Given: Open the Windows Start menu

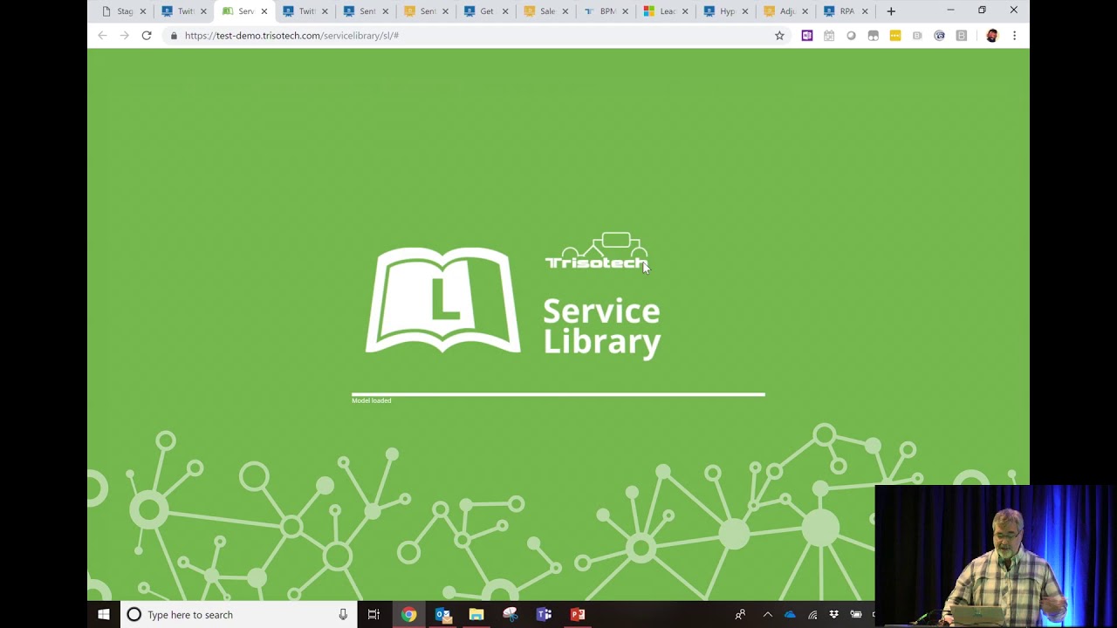Looking at the screenshot, I should (104, 615).
